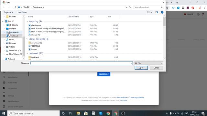Go up one folder level arrow
207x116 pixels.
[x=15, y=7]
